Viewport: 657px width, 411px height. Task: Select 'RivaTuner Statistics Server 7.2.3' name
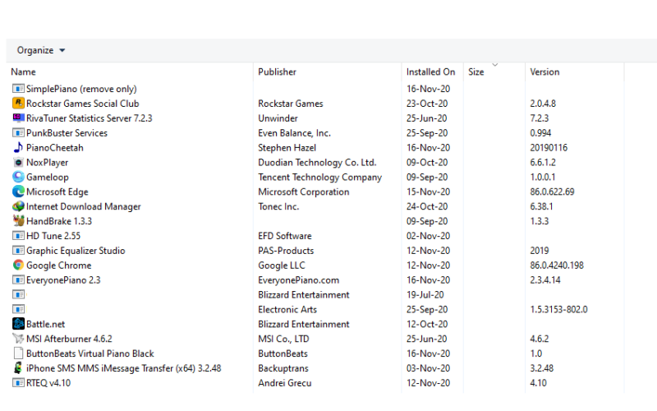coord(90,118)
